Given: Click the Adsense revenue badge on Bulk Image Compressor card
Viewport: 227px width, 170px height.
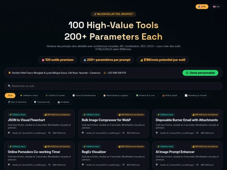Looking at the screenshot, I should pyautogui.click(x=131, y=115).
